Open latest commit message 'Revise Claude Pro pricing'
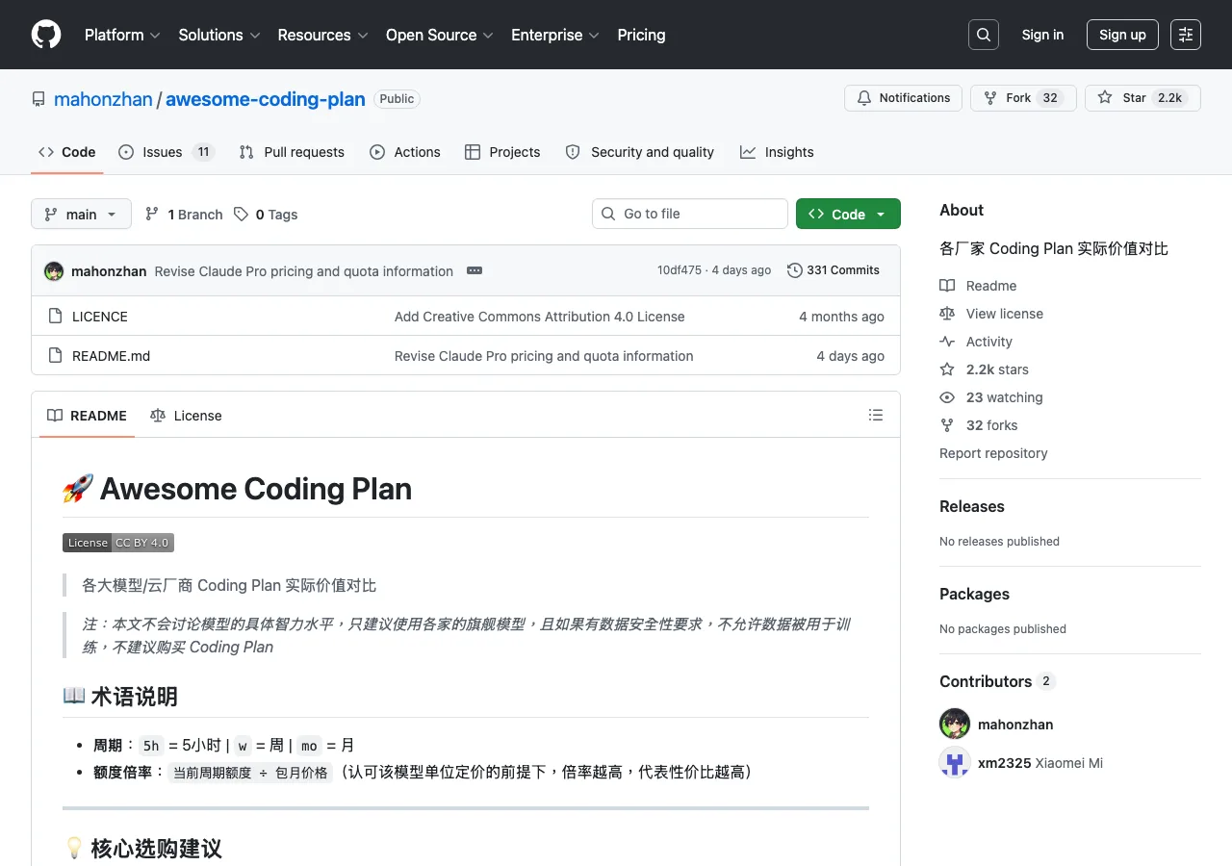Image resolution: width=1232 pixels, height=866 pixels. (x=304, y=271)
